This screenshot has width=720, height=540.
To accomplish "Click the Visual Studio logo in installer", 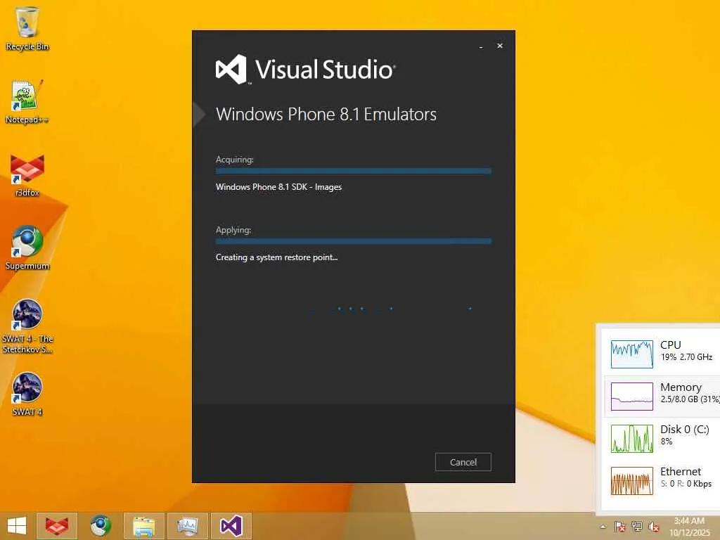I will [305, 70].
